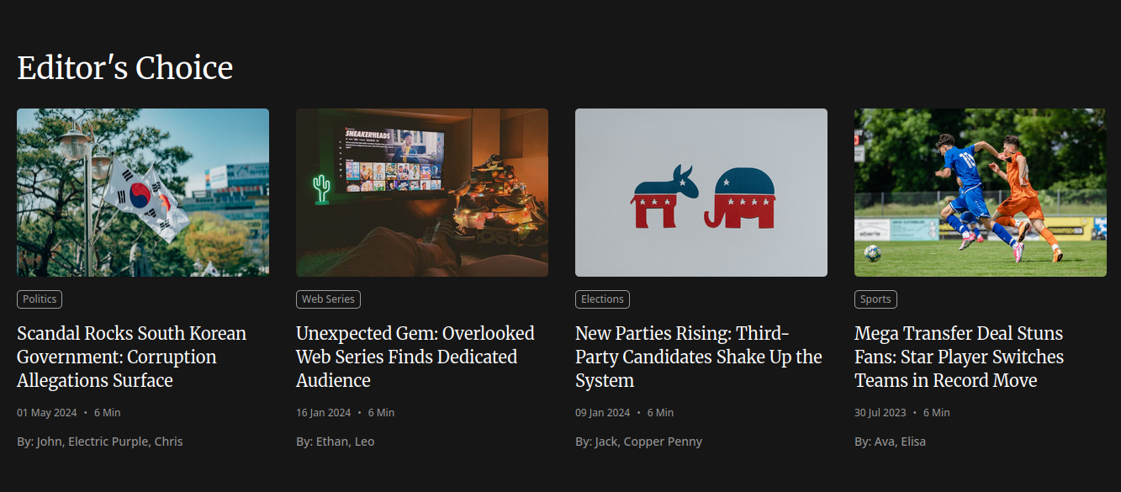
Task: View author Copper Penny's profile
Action: pyautogui.click(x=662, y=442)
